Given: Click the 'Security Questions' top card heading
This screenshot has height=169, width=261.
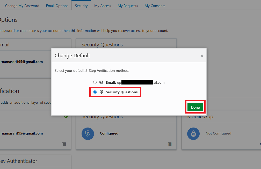Looking at the screenshot, I should (x=102, y=45).
